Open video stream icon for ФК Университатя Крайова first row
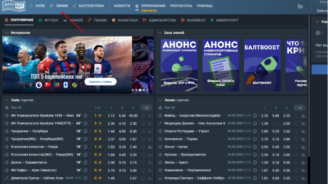Image resolution: width=328 pixels, height=184 pixels. 143,115
